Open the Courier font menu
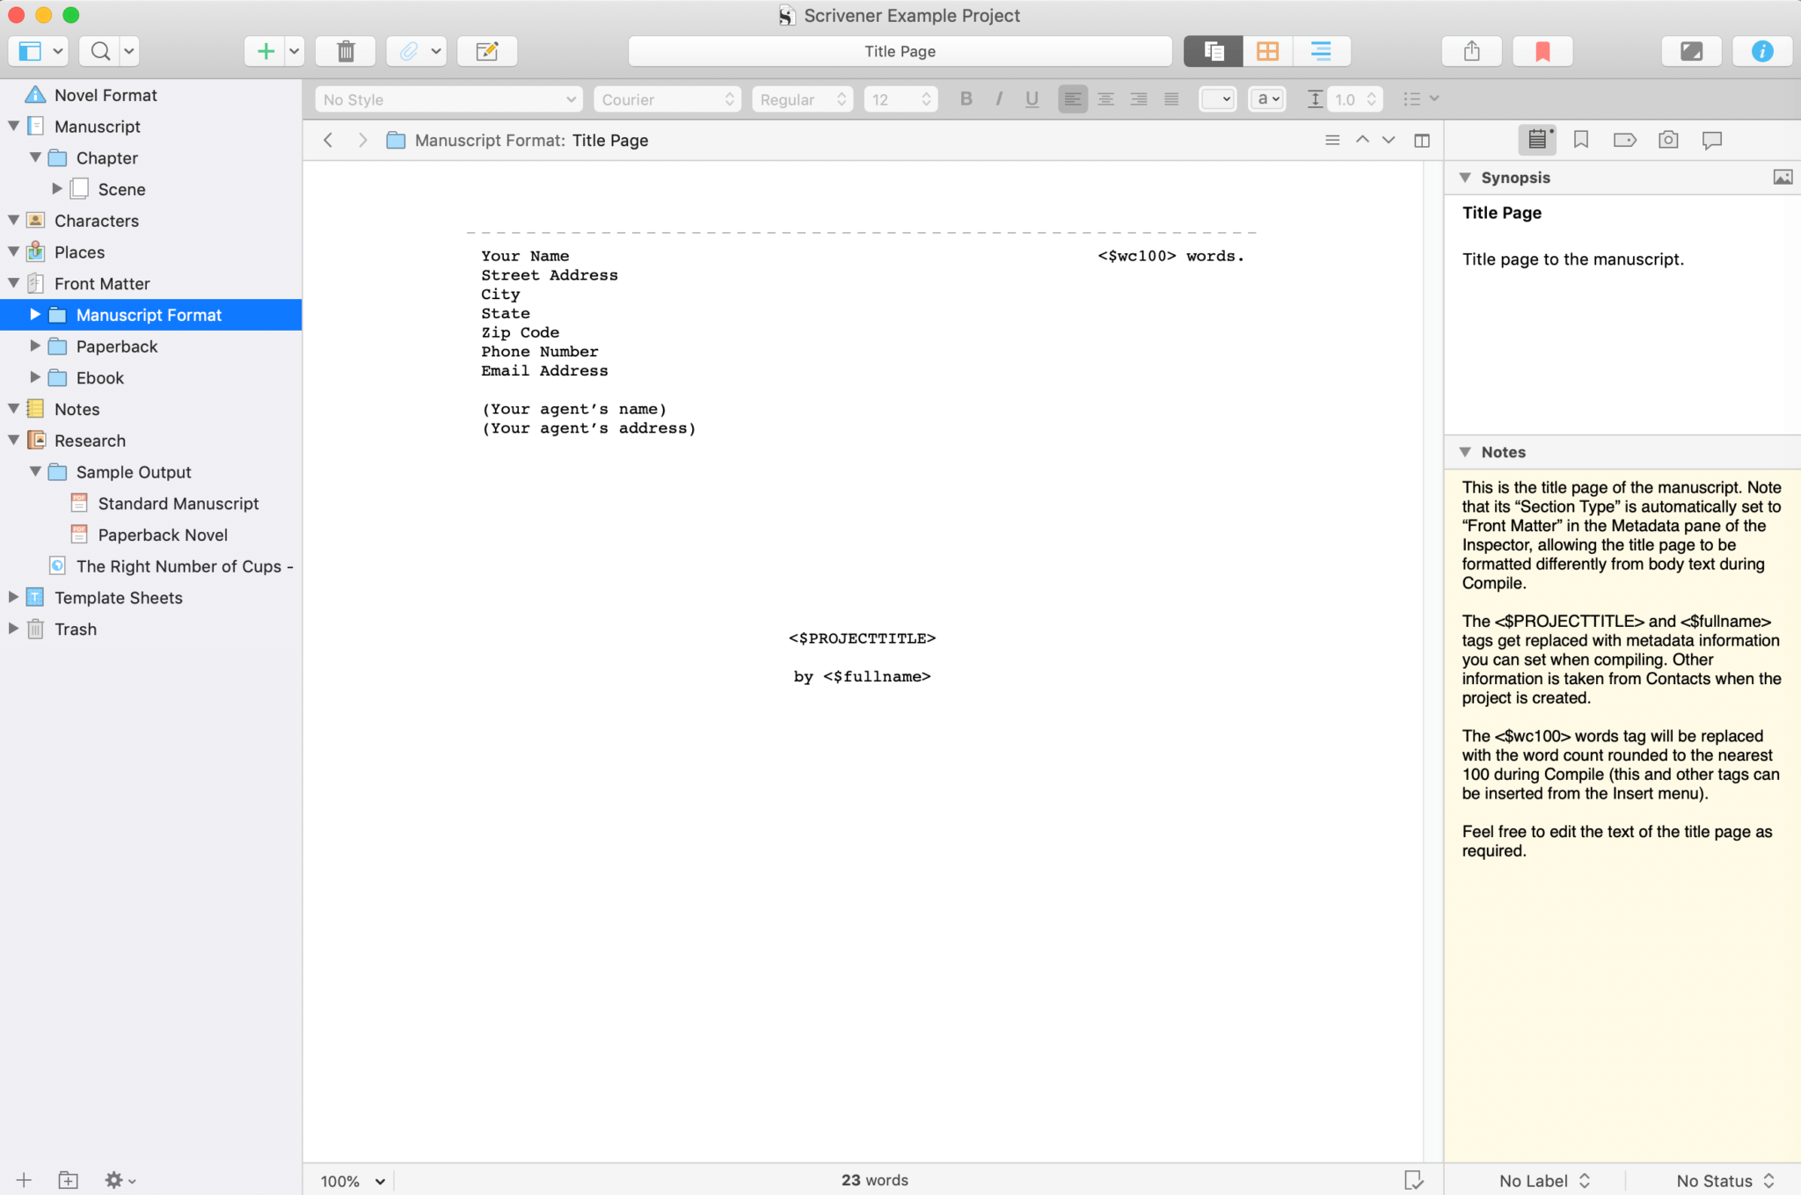1801x1195 pixels. (x=666, y=98)
